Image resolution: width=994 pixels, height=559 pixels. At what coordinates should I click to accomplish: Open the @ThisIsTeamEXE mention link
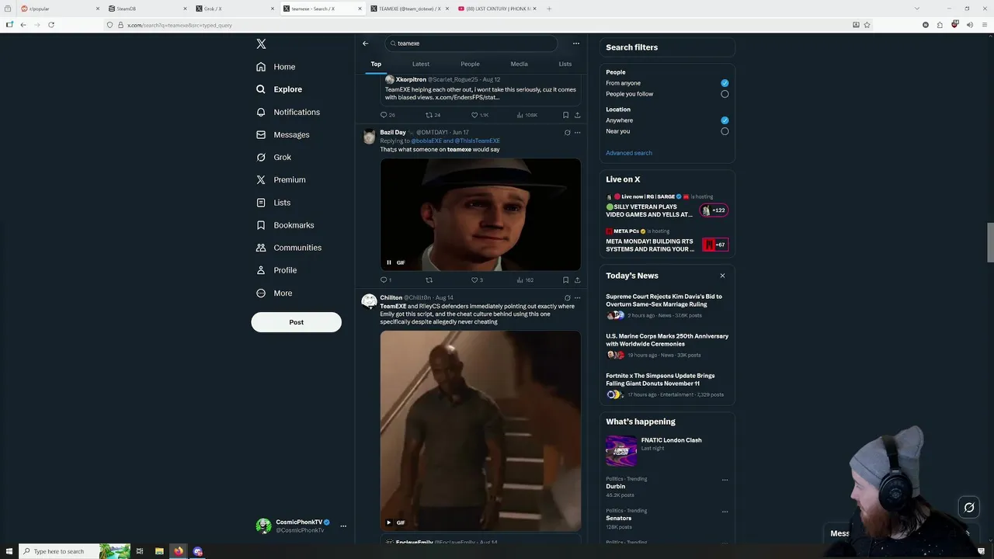(478, 141)
